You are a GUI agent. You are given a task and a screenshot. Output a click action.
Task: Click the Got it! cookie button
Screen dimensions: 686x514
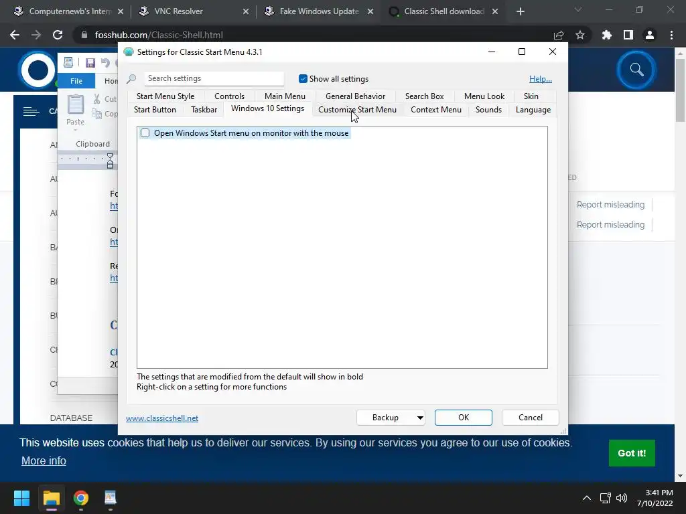click(x=632, y=453)
